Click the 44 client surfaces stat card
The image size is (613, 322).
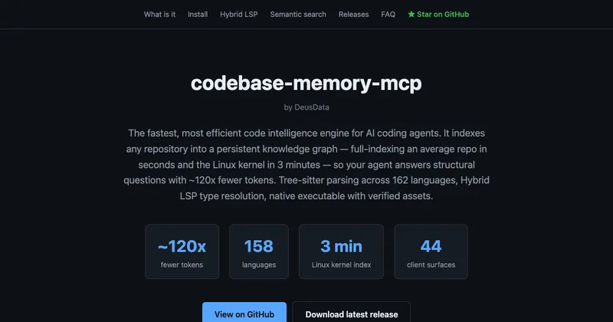(x=431, y=251)
